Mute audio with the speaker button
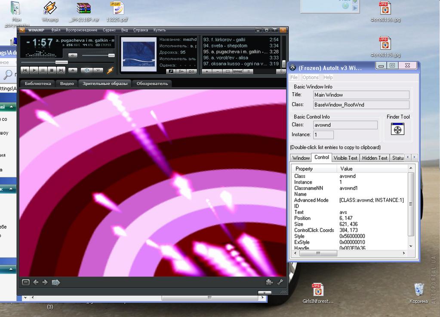 pos(73,55)
